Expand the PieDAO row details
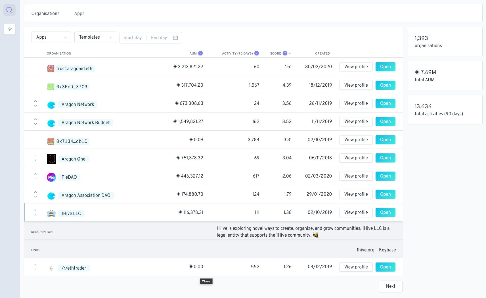The height and width of the screenshot is (298, 486). [x=35, y=176]
